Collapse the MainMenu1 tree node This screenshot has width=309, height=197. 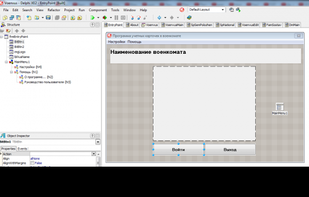6,62
